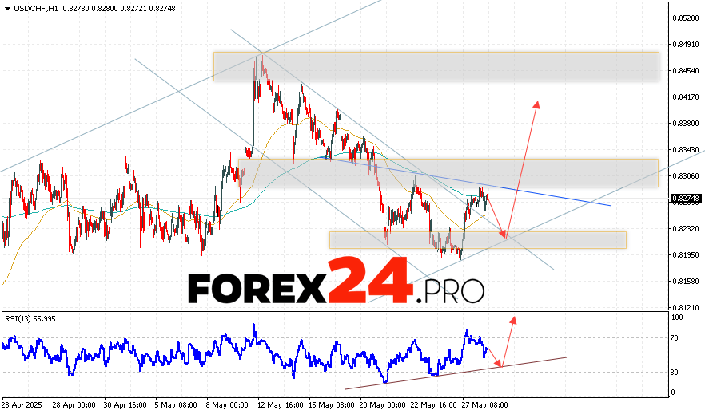Click the red downward arrowhead in RSI panel

pyautogui.click(x=500, y=364)
